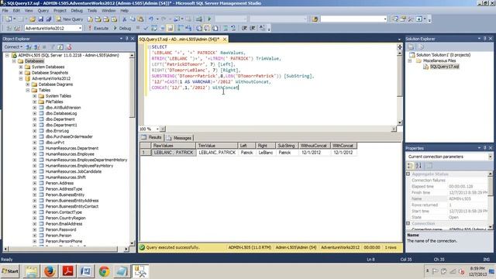Click the RawValues column header
Image resolution: width=496 pixels, height=279 pixels.
tap(174, 146)
